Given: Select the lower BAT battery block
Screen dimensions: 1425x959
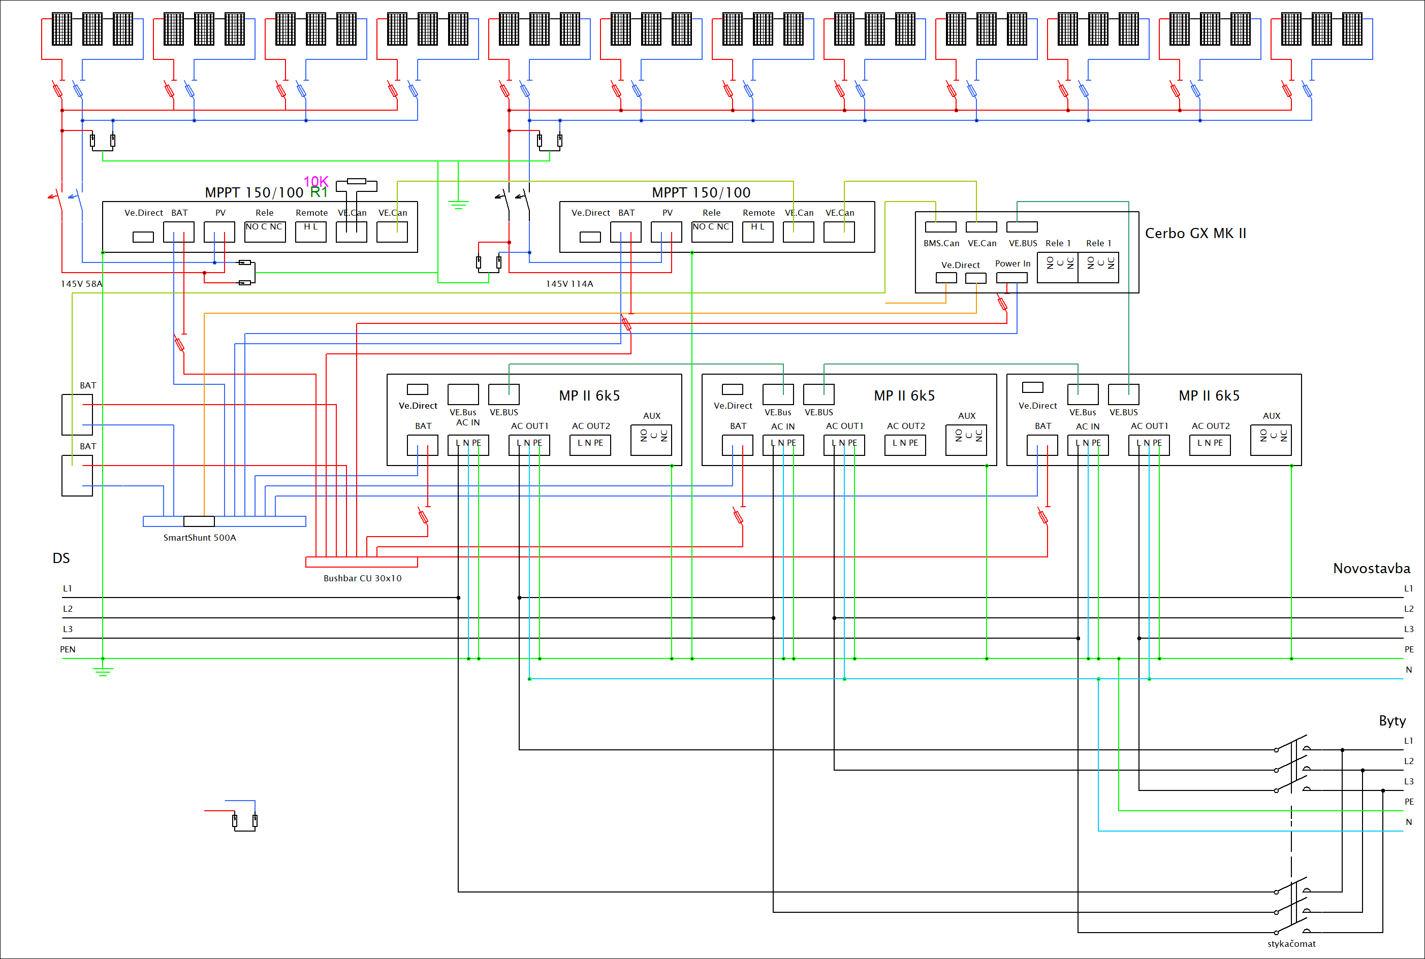Looking at the screenshot, I should pyautogui.click(x=77, y=475).
